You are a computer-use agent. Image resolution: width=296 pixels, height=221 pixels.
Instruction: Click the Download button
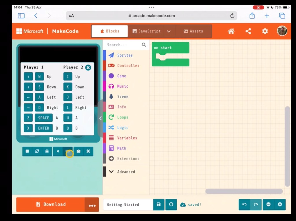click(x=51, y=204)
